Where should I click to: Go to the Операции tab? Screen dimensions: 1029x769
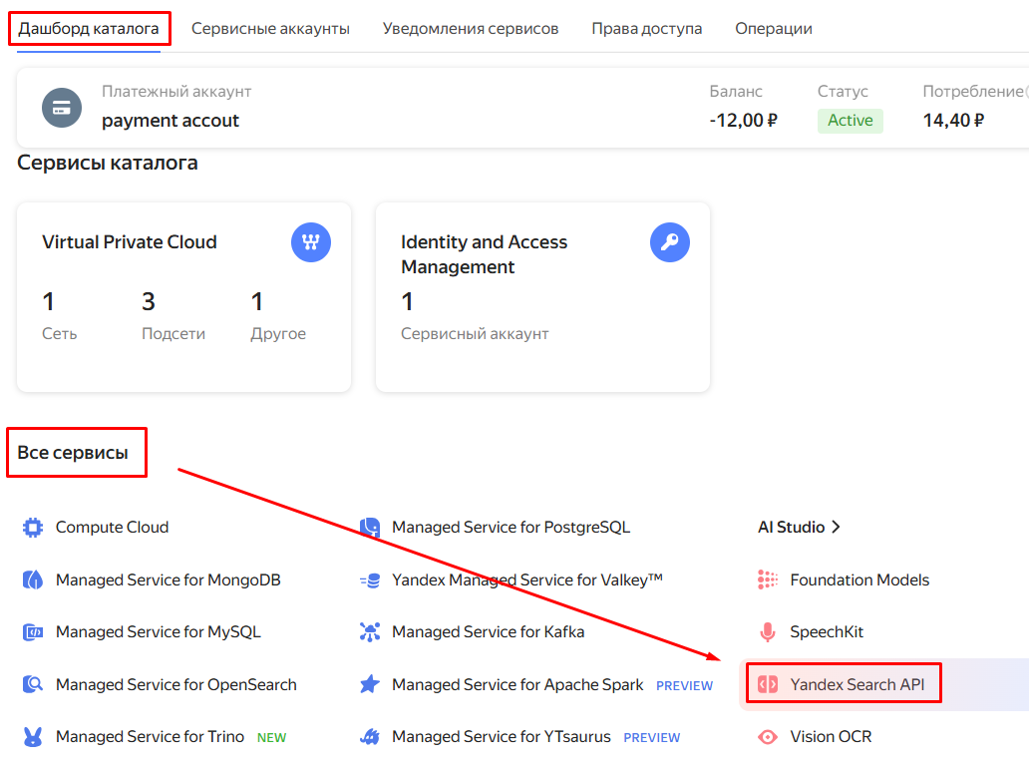(773, 29)
